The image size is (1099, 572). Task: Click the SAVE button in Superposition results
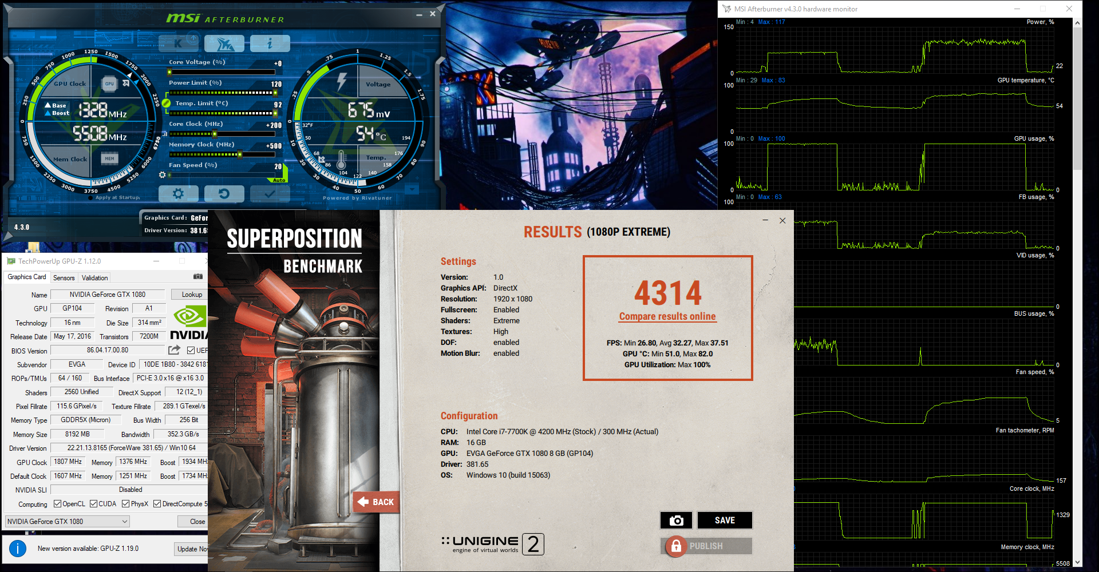point(725,520)
